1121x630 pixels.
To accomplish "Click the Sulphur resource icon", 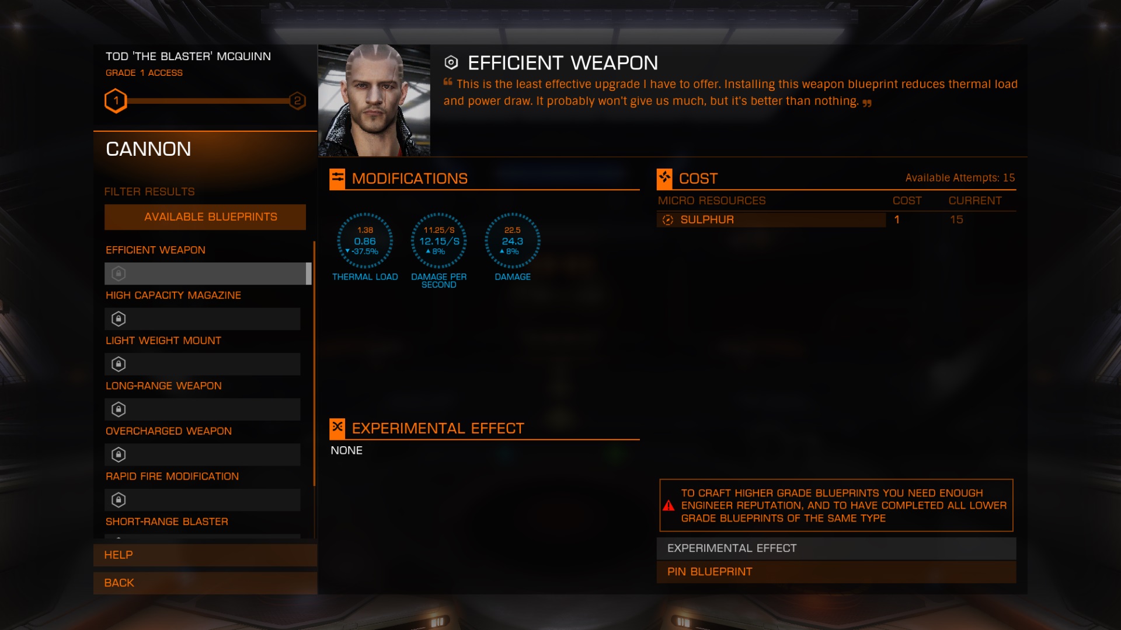I will click(668, 220).
